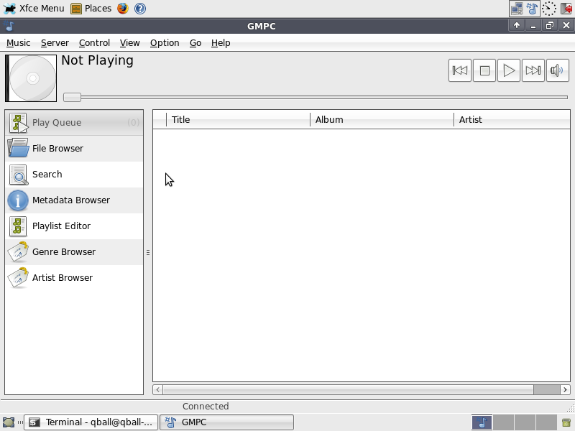
Task: Click the stop playback button
Action: coord(484,70)
